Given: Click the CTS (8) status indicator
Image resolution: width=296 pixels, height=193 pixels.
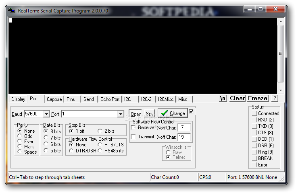Looking at the screenshot, I should click(x=254, y=133).
